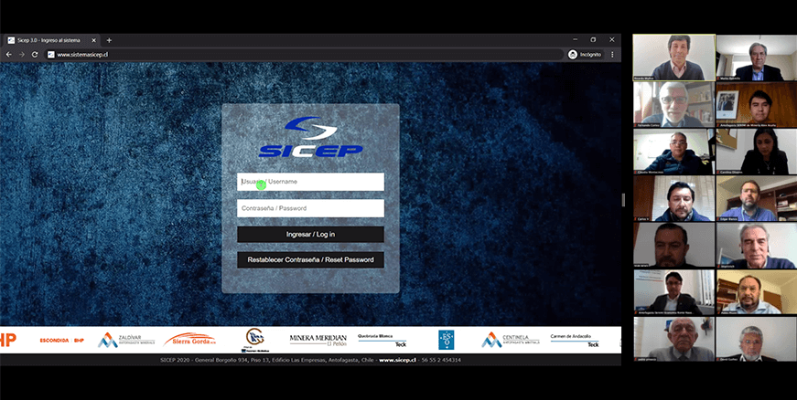The width and height of the screenshot is (797, 400).
Task: Click the divider handle between share and gallery
Action: pos(623,200)
